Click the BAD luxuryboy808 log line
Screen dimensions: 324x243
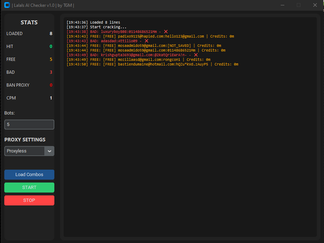(x=117, y=31)
